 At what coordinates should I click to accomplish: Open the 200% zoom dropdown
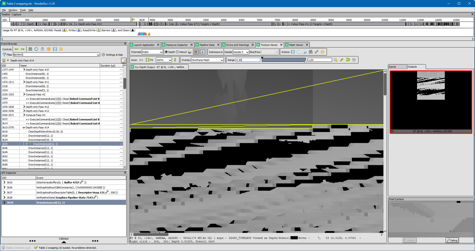[163, 60]
